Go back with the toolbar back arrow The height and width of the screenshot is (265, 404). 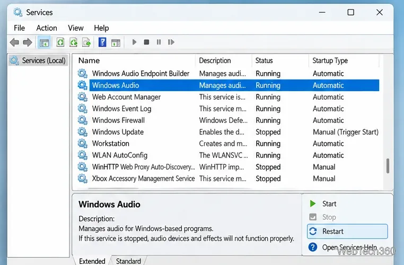[14, 42]
